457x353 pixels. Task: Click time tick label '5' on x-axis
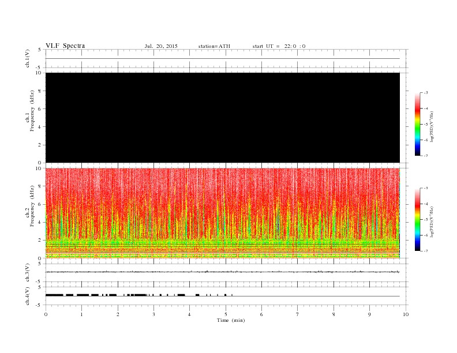(226, 314)
